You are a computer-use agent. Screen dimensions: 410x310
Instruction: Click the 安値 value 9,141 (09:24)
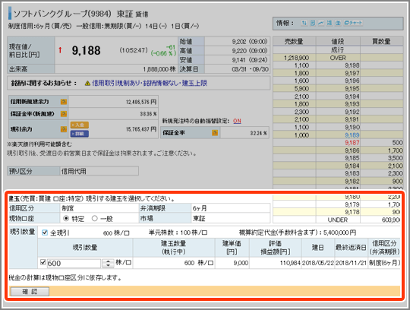tap(250, 60)
